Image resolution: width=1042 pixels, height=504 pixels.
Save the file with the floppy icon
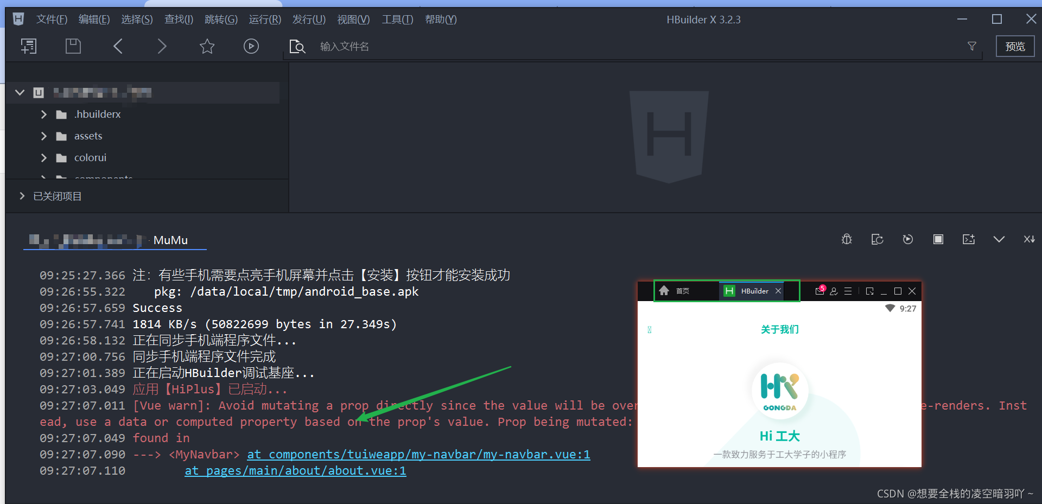73,46
